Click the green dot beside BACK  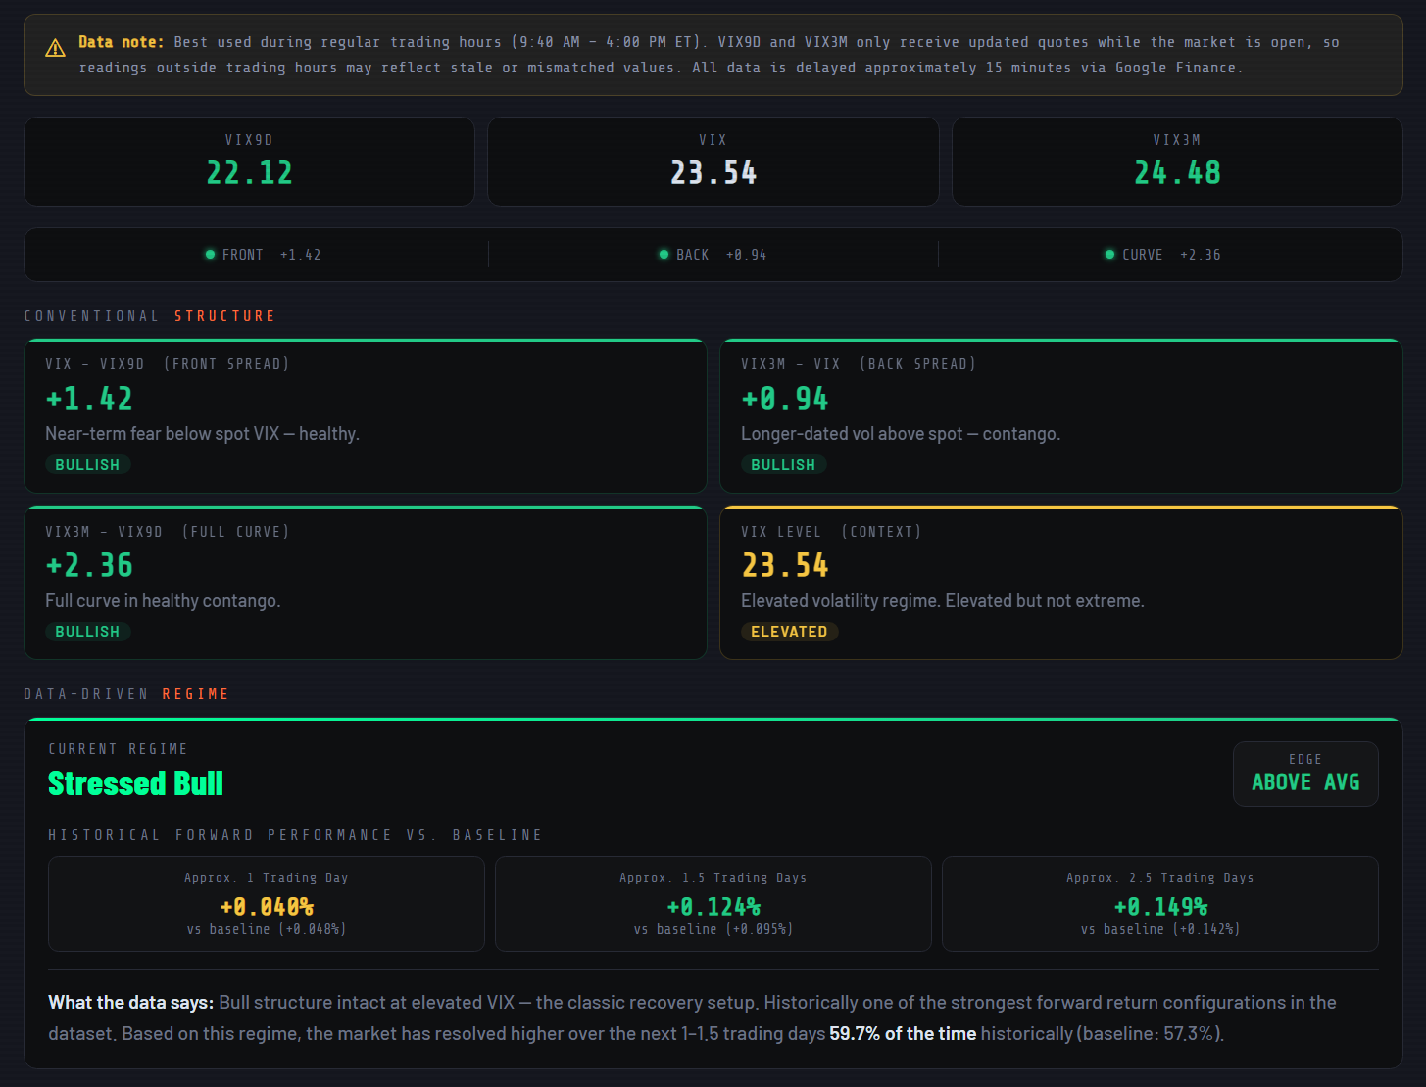pos(664,254)
